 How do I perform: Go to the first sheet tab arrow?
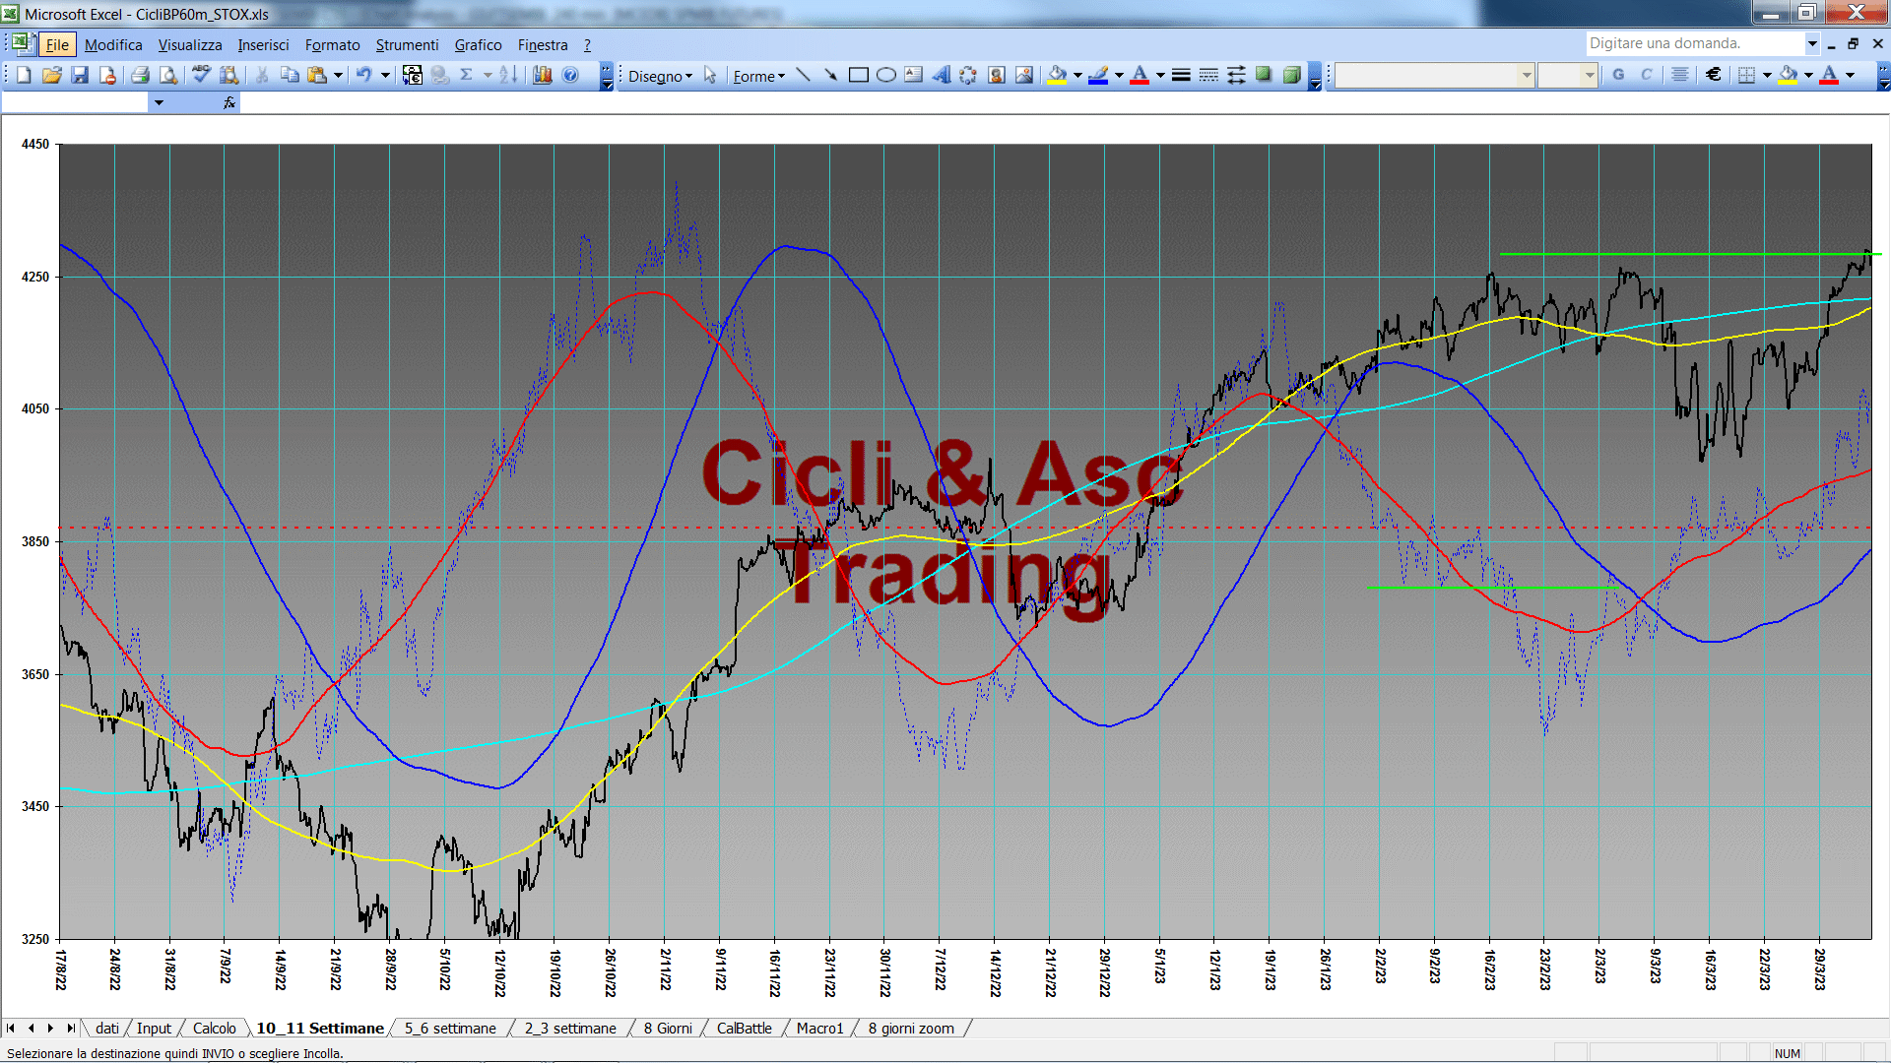pyautogui.click(x=11, y=1029)
